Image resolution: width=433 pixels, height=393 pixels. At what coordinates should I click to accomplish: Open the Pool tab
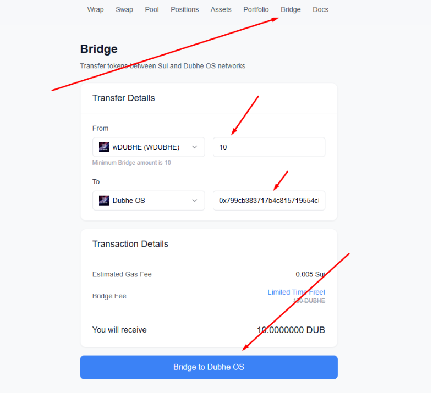coord(152,10)
